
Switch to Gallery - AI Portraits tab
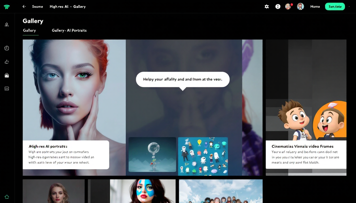click(69, 30)
